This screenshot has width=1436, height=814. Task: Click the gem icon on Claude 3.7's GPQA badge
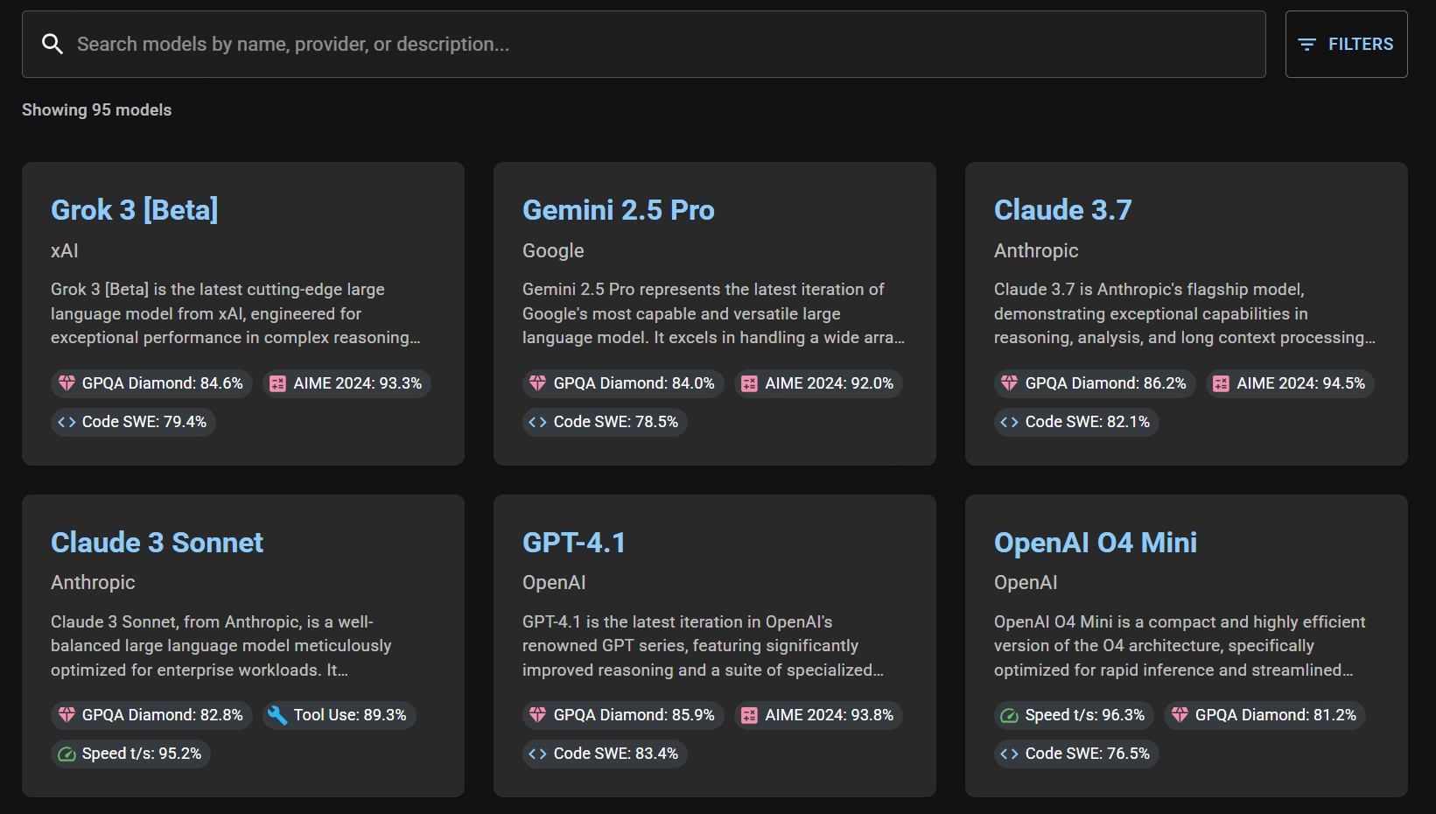(x=1010, y=382)
